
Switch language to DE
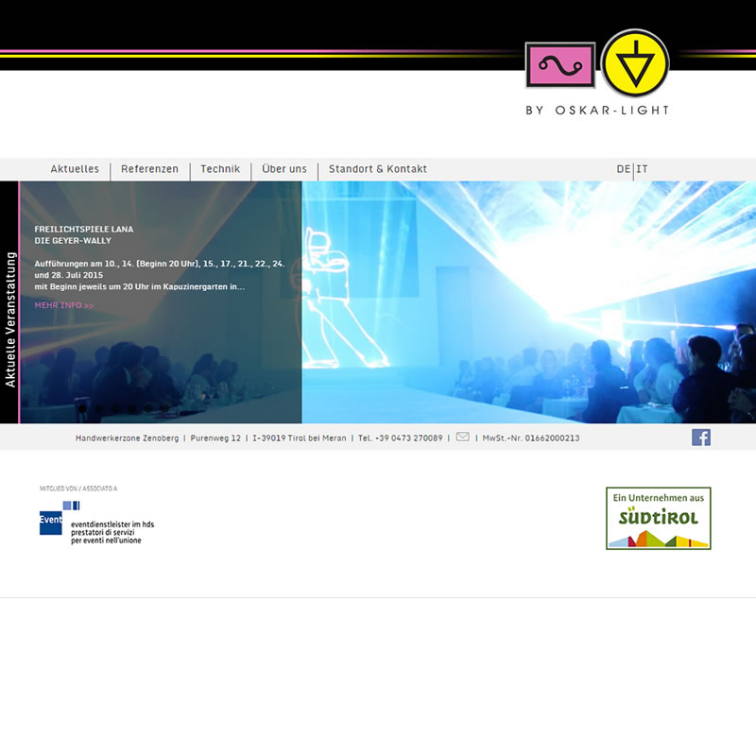[623, 169]
